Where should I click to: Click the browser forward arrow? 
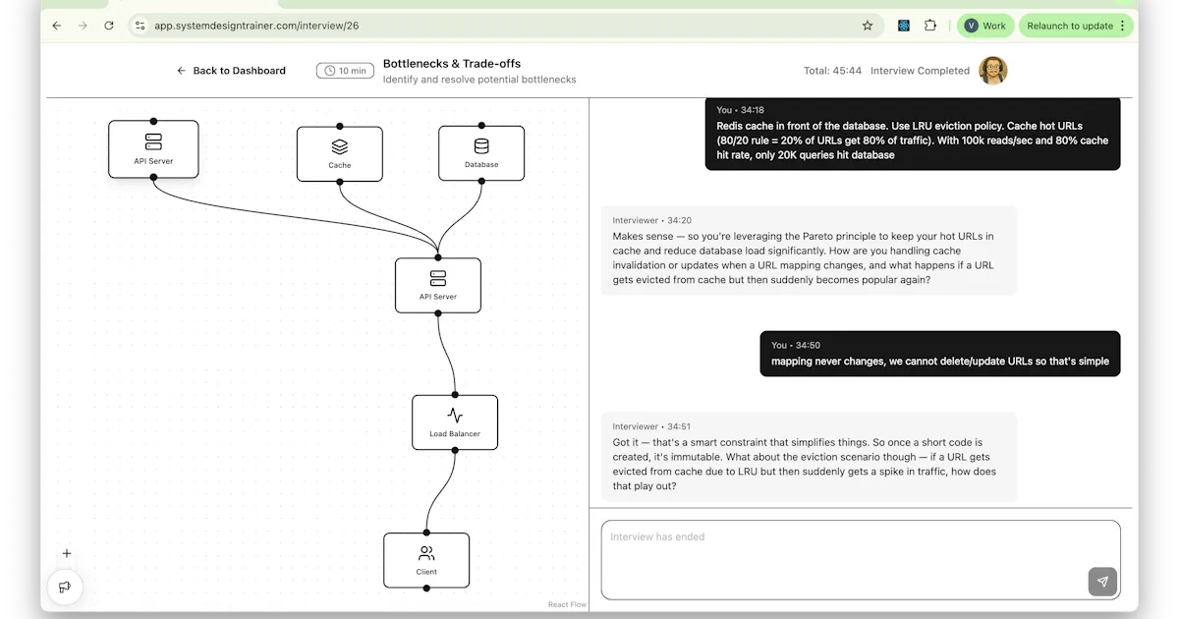click(x=83, y=26)
